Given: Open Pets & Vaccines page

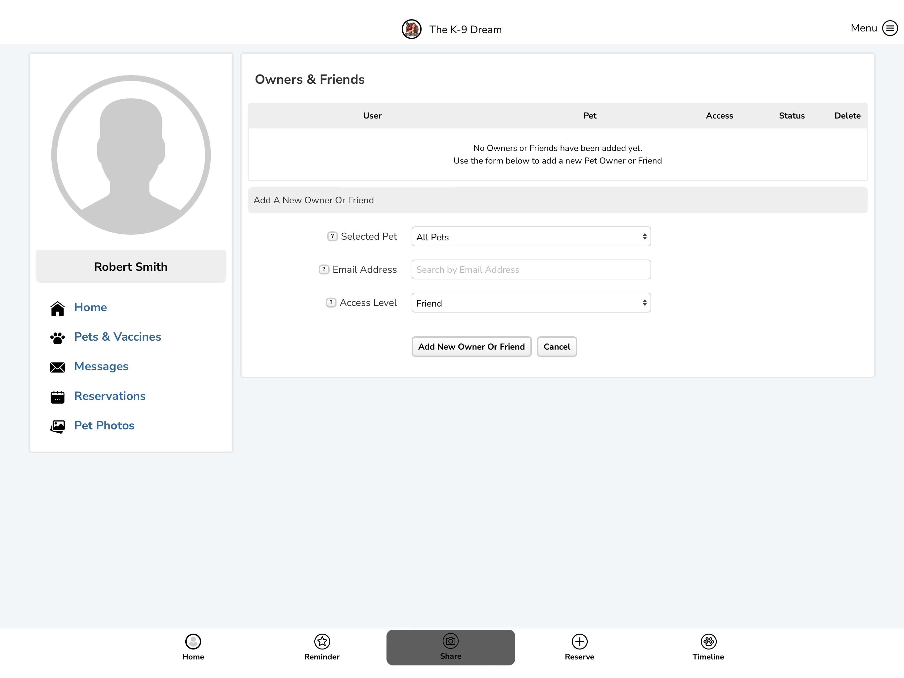Looking at the screenshot, I should click(118, 337).
